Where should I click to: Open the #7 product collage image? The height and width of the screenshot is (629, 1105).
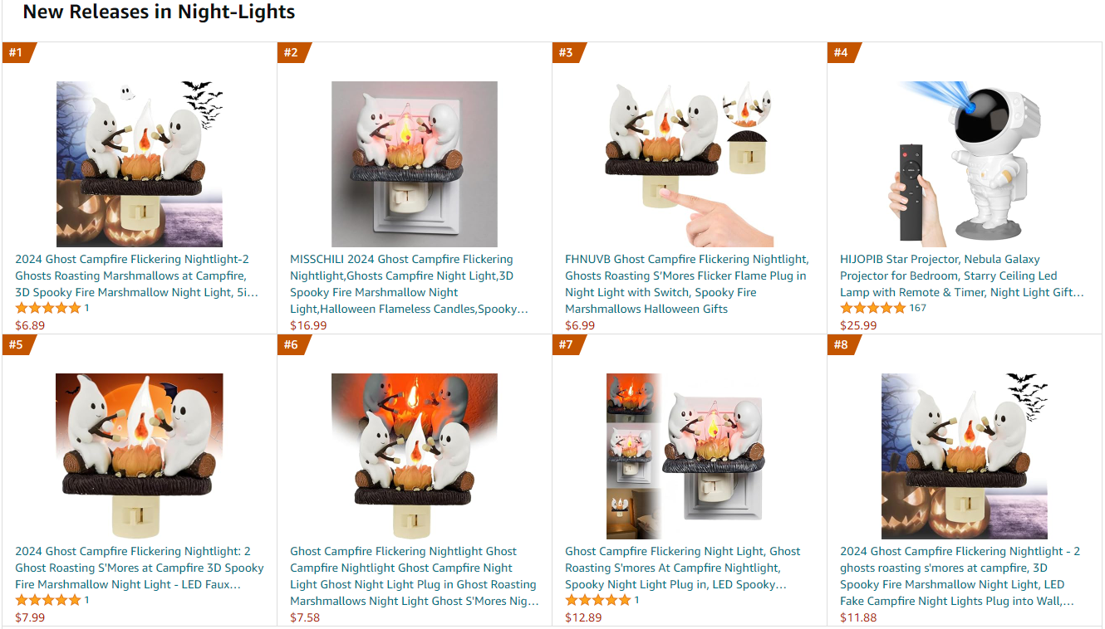click(x=690, y=456)
